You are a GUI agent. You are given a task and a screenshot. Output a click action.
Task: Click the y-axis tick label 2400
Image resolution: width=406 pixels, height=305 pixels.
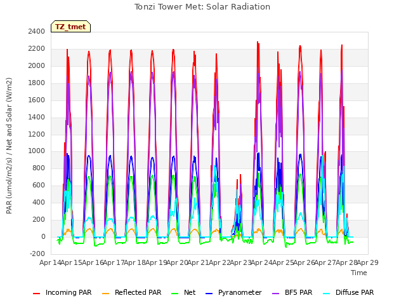(x=37, y=31)
